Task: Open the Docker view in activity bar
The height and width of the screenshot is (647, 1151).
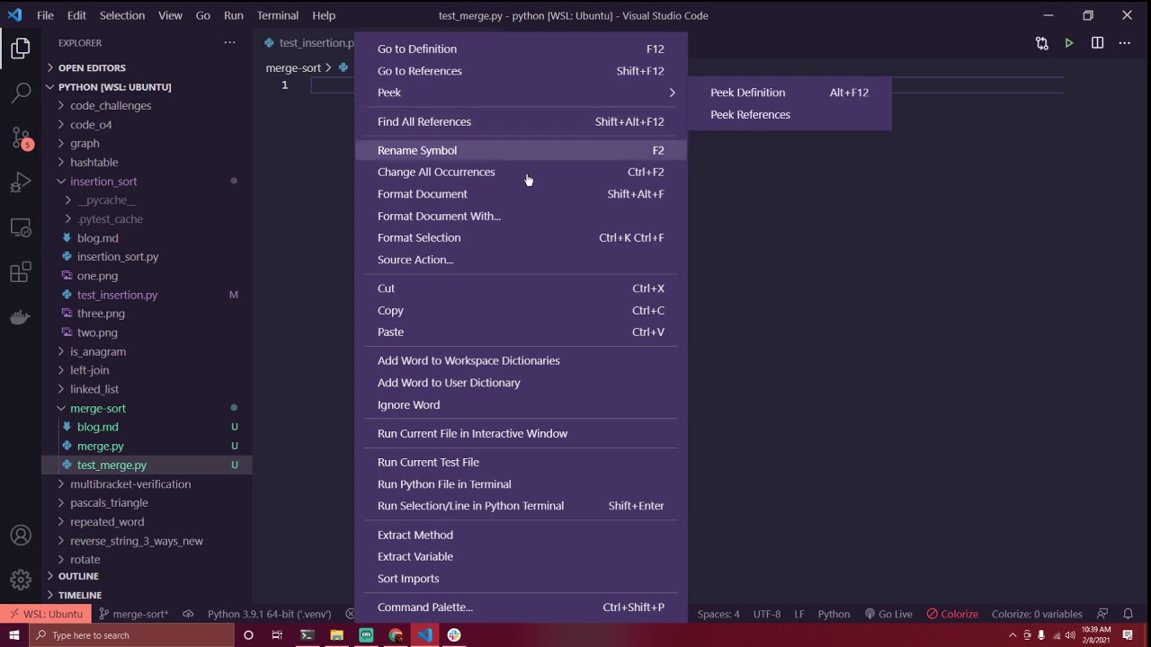Action: [x=21, y=317]
